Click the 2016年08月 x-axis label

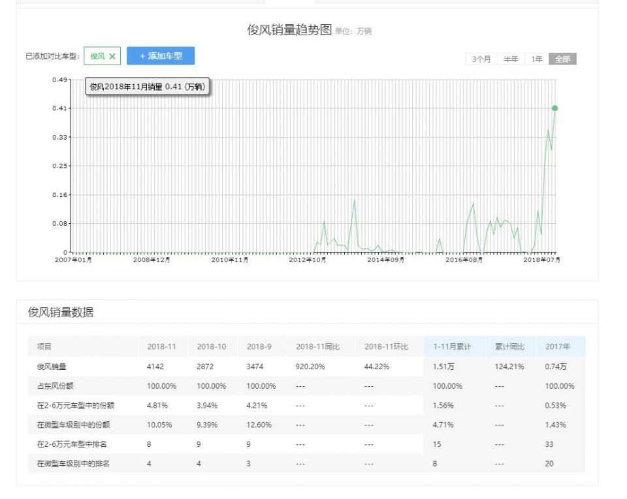[464, 260]
